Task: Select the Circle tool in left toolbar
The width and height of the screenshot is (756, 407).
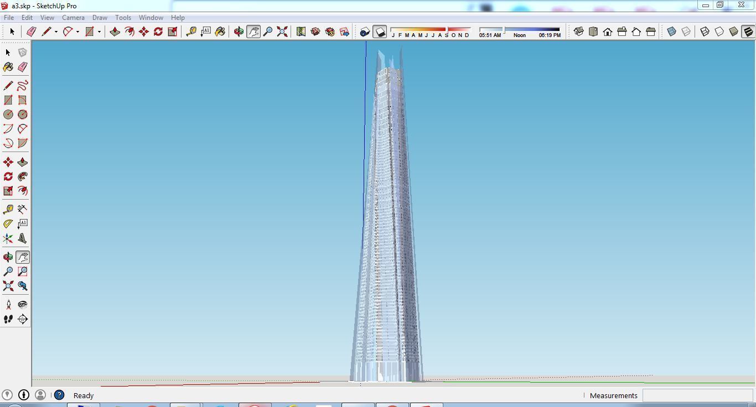Action: click(x=8, y=114)
